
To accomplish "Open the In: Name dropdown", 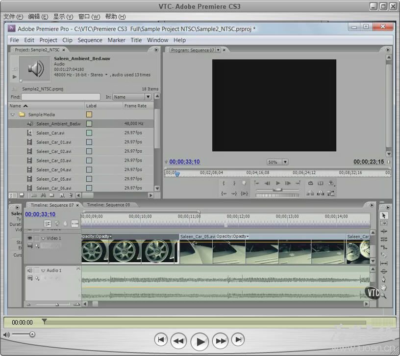I will (x=148, y=97).
